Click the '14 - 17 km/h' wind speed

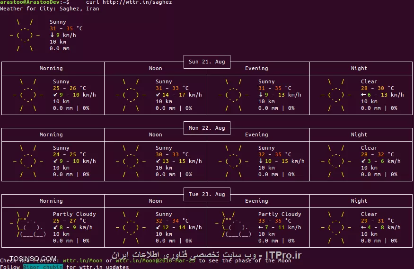[182, 95]
